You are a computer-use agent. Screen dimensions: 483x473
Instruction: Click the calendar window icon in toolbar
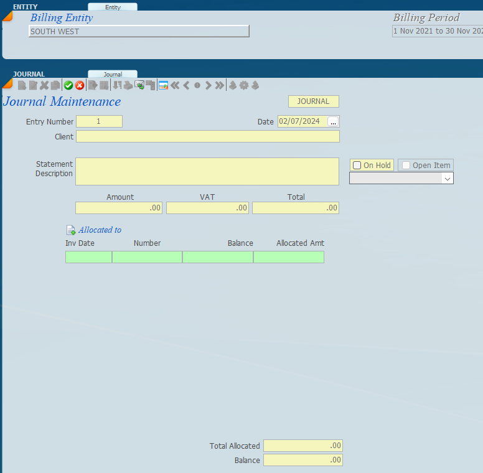(x=163, y=86)
